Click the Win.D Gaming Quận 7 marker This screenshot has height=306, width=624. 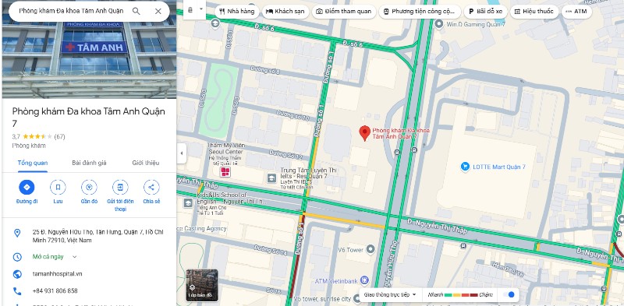click(439, 24)
